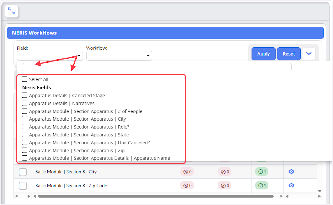Screen dimensions: 333x205
Task: Click the Neris Fields group label
Action: click(x=37, y=87)
